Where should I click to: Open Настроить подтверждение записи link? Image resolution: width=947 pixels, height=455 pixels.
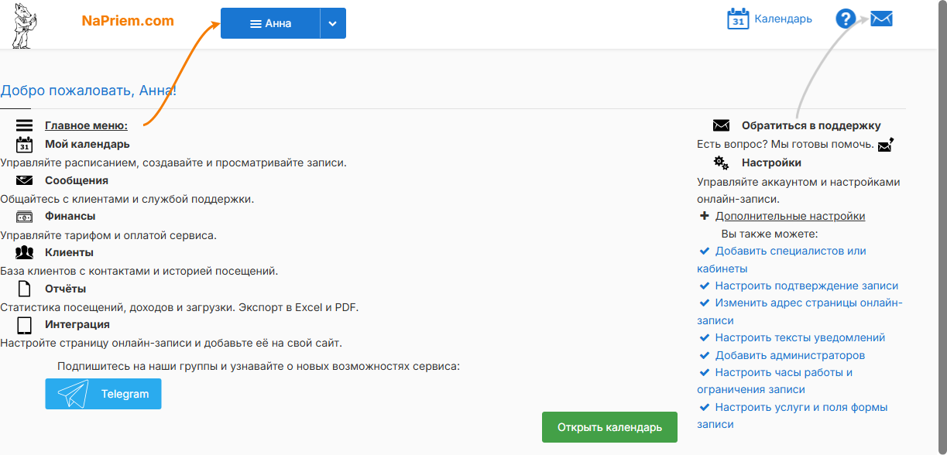point(807,286)
